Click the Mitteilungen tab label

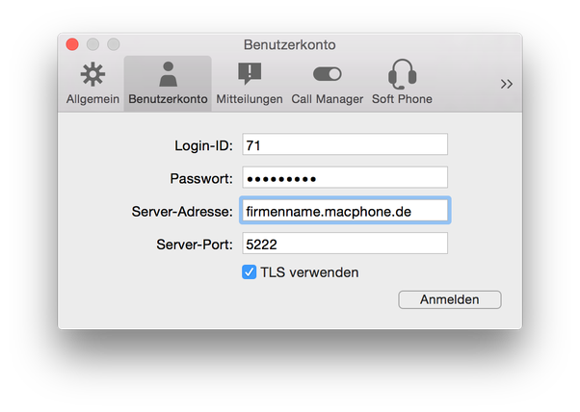(250, 99)
